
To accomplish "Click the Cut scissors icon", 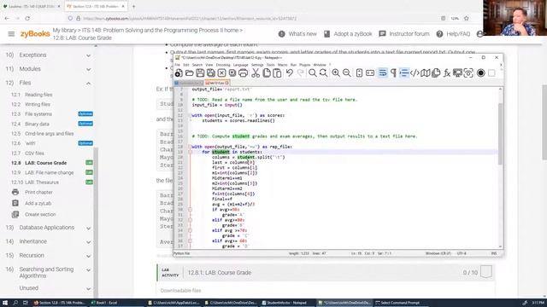I will (256, 72).
